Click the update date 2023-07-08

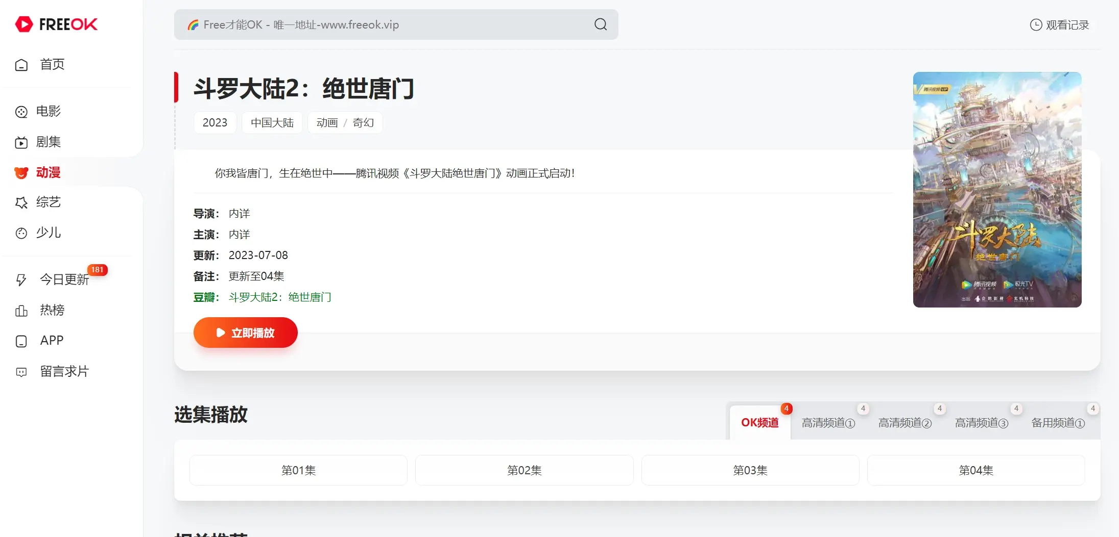(x=258, y=255)
